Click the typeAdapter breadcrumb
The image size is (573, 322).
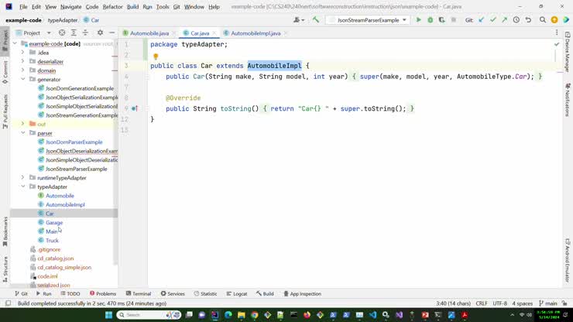[63, 20]
